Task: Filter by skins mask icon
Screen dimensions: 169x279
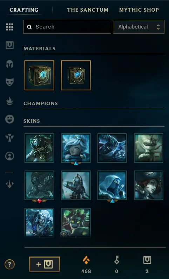Action: pyautogui.click(x=9, y=82)
